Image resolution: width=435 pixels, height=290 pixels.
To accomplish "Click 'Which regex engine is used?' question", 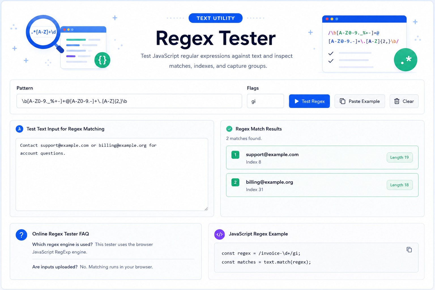I will click(63, 244).
